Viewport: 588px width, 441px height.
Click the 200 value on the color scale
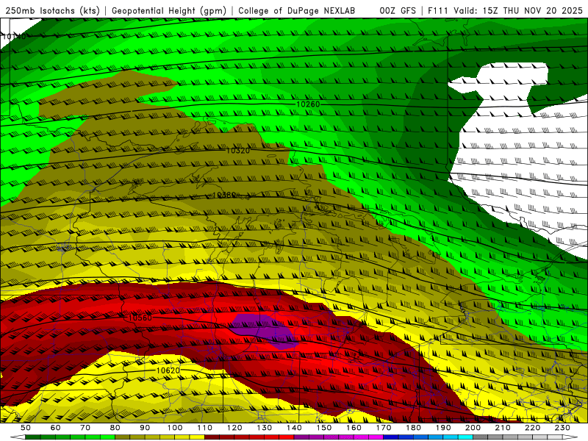point(473,428)
